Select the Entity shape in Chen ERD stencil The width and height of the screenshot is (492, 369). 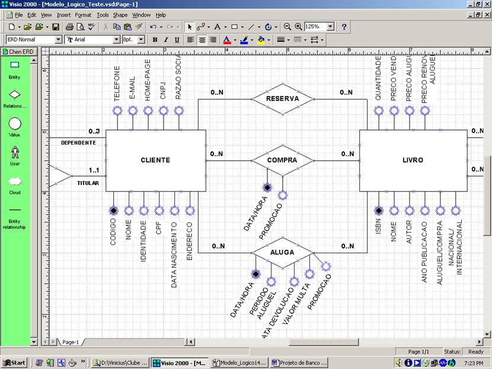(14, 65)
